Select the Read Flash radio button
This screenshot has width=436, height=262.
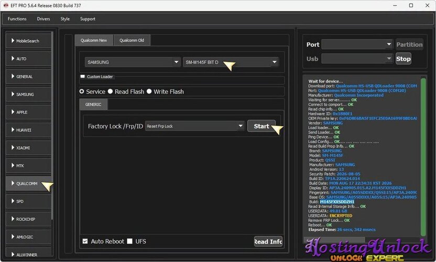click(x=111, y=91)
